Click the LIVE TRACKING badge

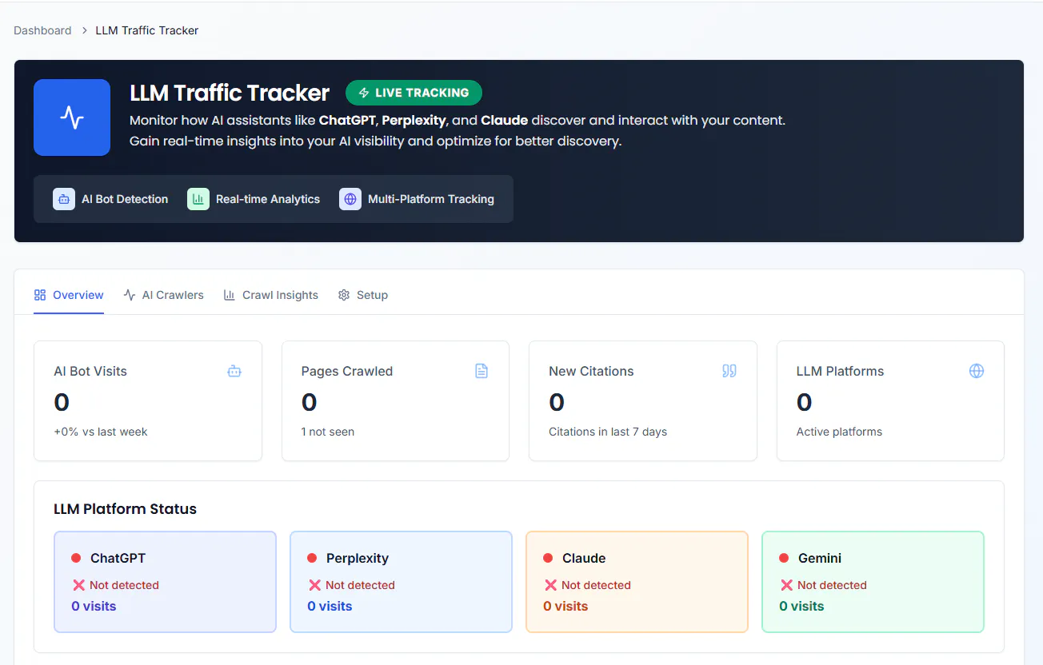coord(414,93)
